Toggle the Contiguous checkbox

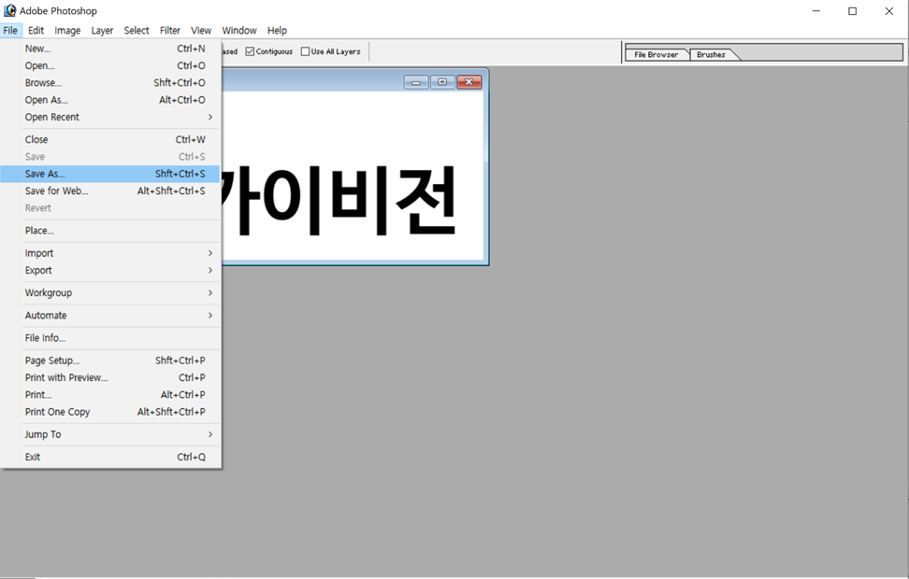[x=250, y=51]
